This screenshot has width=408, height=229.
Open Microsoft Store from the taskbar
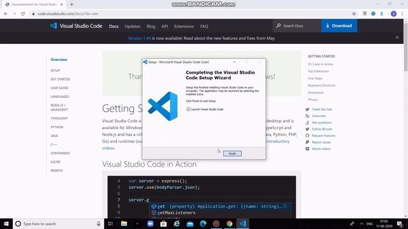tap(163, 223)
